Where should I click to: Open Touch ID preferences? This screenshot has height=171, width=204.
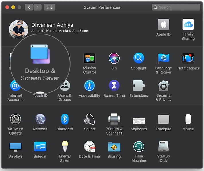pyautogui.click(x=40, y=95)
